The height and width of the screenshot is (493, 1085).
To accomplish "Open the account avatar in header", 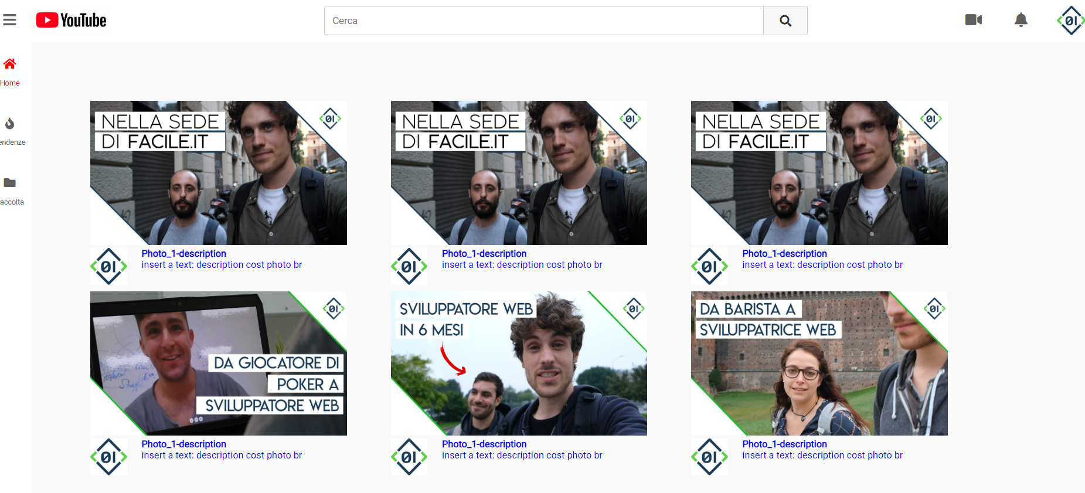I will (1070, 21).
